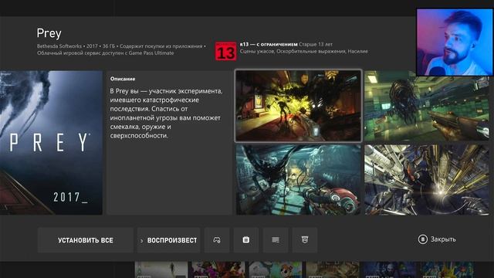Click the "Сцены ужасов" content descriptors line
Image resolution: width=494 pixels, height=278 pixels.
click(303, 52)
